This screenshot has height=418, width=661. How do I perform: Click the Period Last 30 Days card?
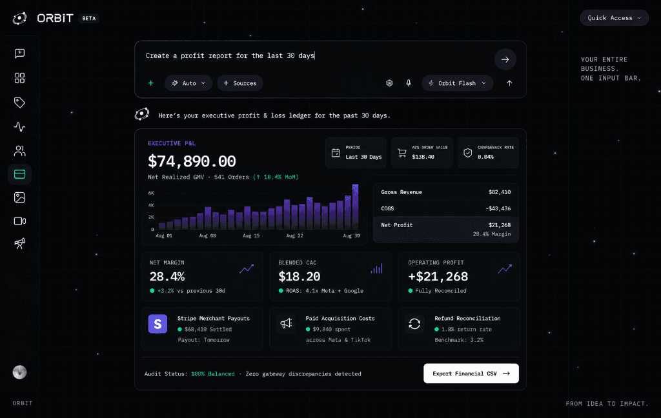pos(356,152)
